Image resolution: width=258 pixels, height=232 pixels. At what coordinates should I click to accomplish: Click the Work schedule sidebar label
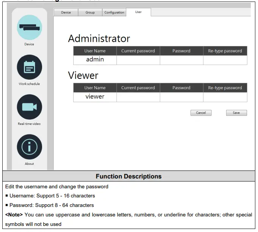(29, 84)
